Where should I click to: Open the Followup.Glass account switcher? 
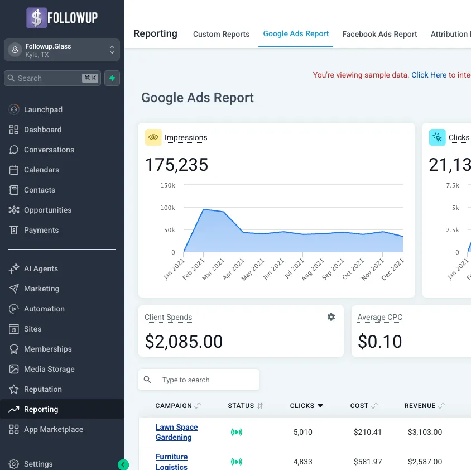[62, 50]
